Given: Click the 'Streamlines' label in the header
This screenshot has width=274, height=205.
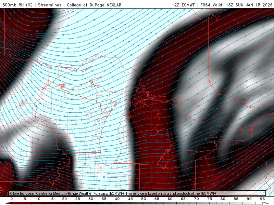Looking at the screenshot, I should (x=50, y=5).
